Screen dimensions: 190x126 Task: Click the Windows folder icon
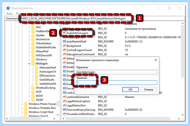click(x=33, y=60)
